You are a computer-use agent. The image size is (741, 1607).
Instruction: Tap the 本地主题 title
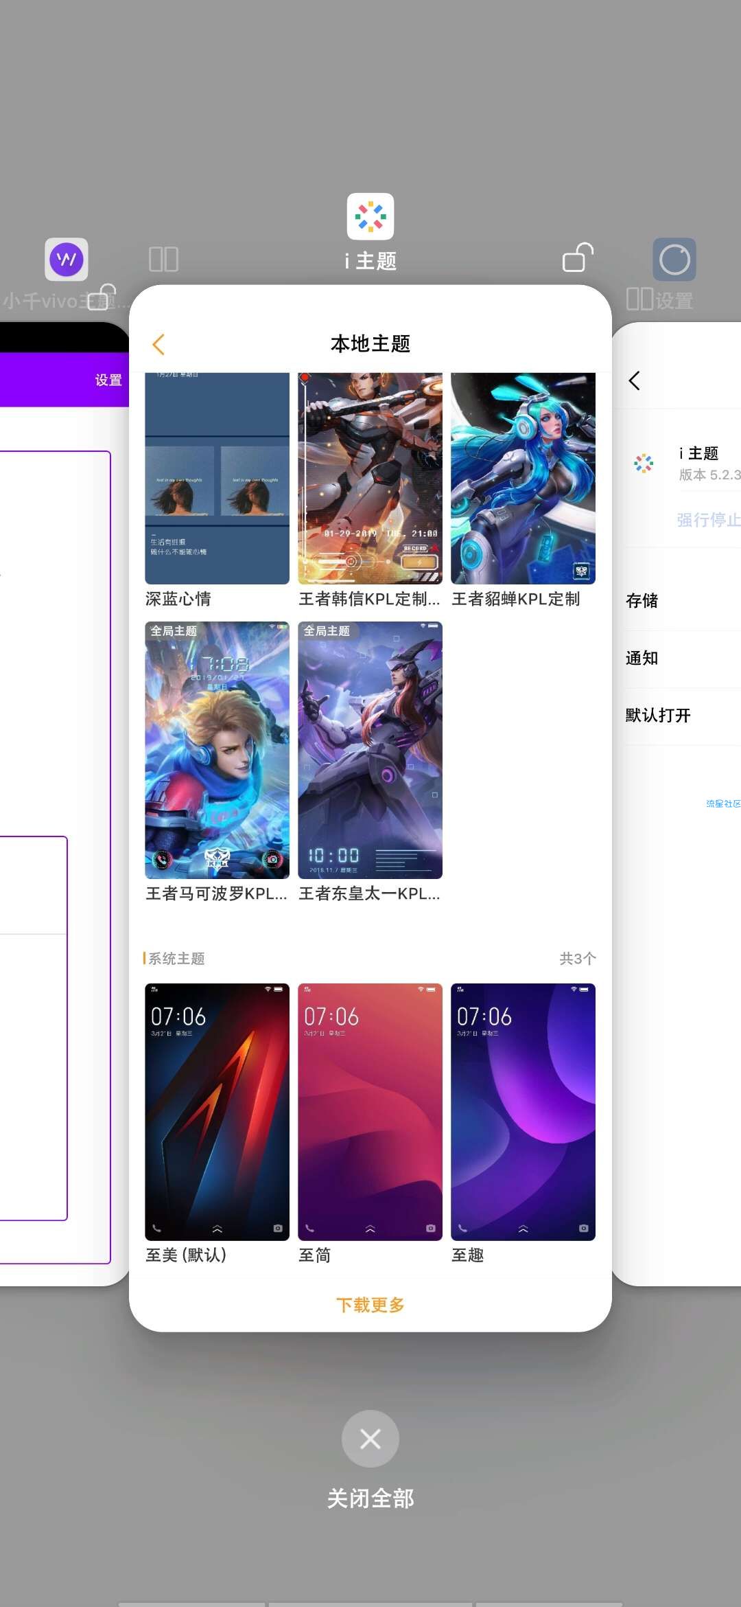[370, 343]
